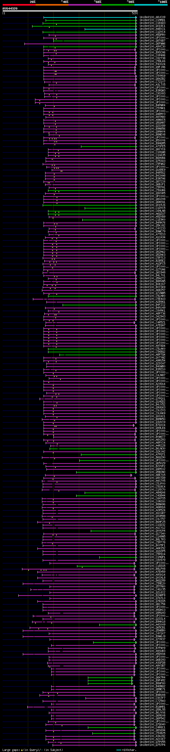Click the white query sequence bar 1-529
The height and width of the screenshot is (752, 170).
pyautogui.click(x=70, y=11)
